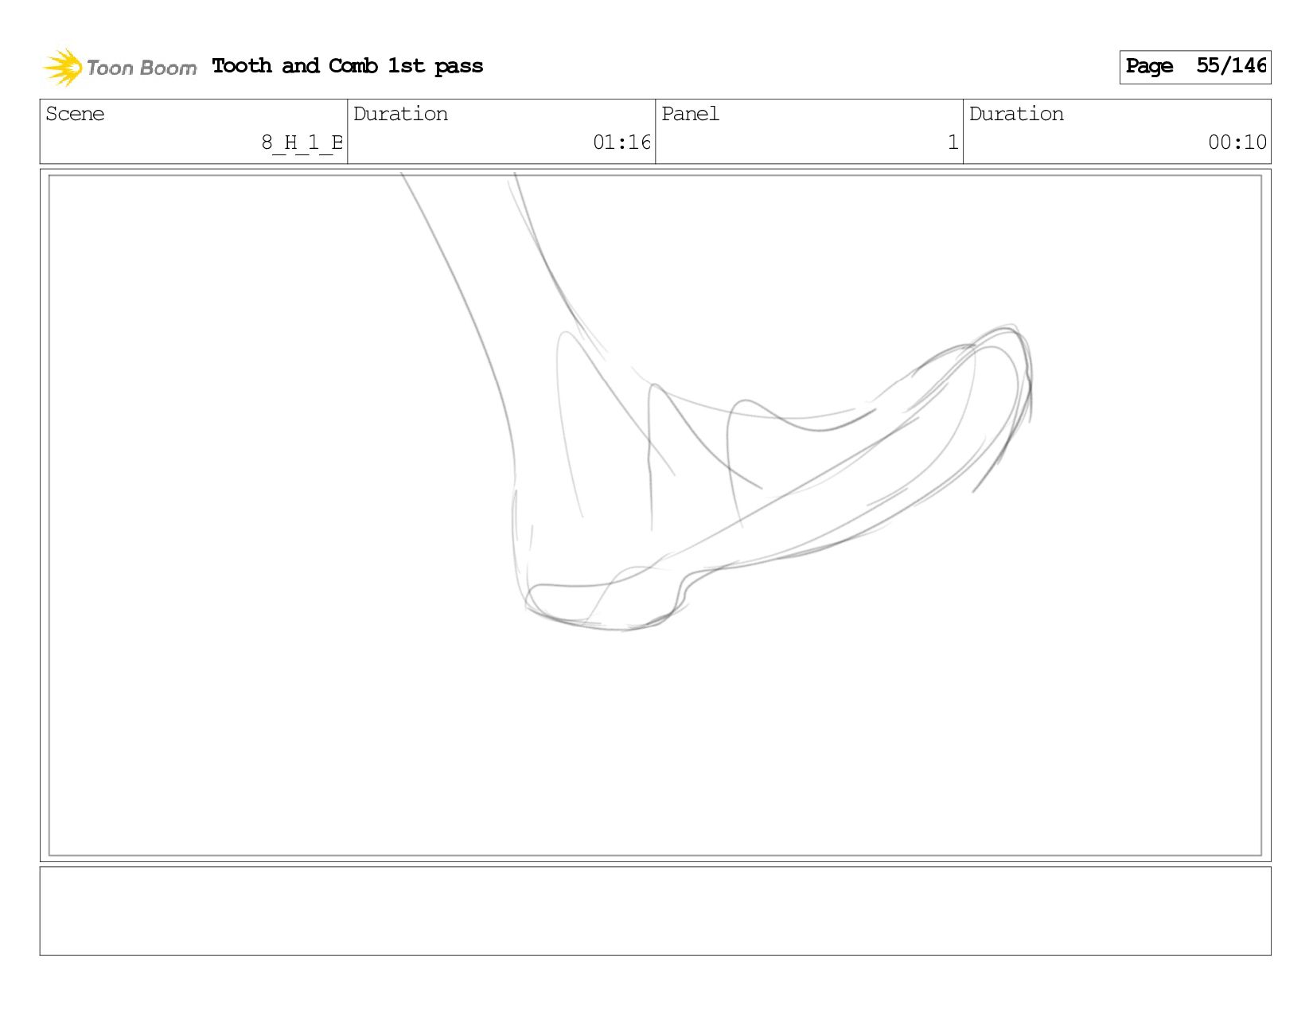The width and height of the screenshot is (1313, 1015).
Task: Select scene duration value '01:16'
Action: [621, 142]
